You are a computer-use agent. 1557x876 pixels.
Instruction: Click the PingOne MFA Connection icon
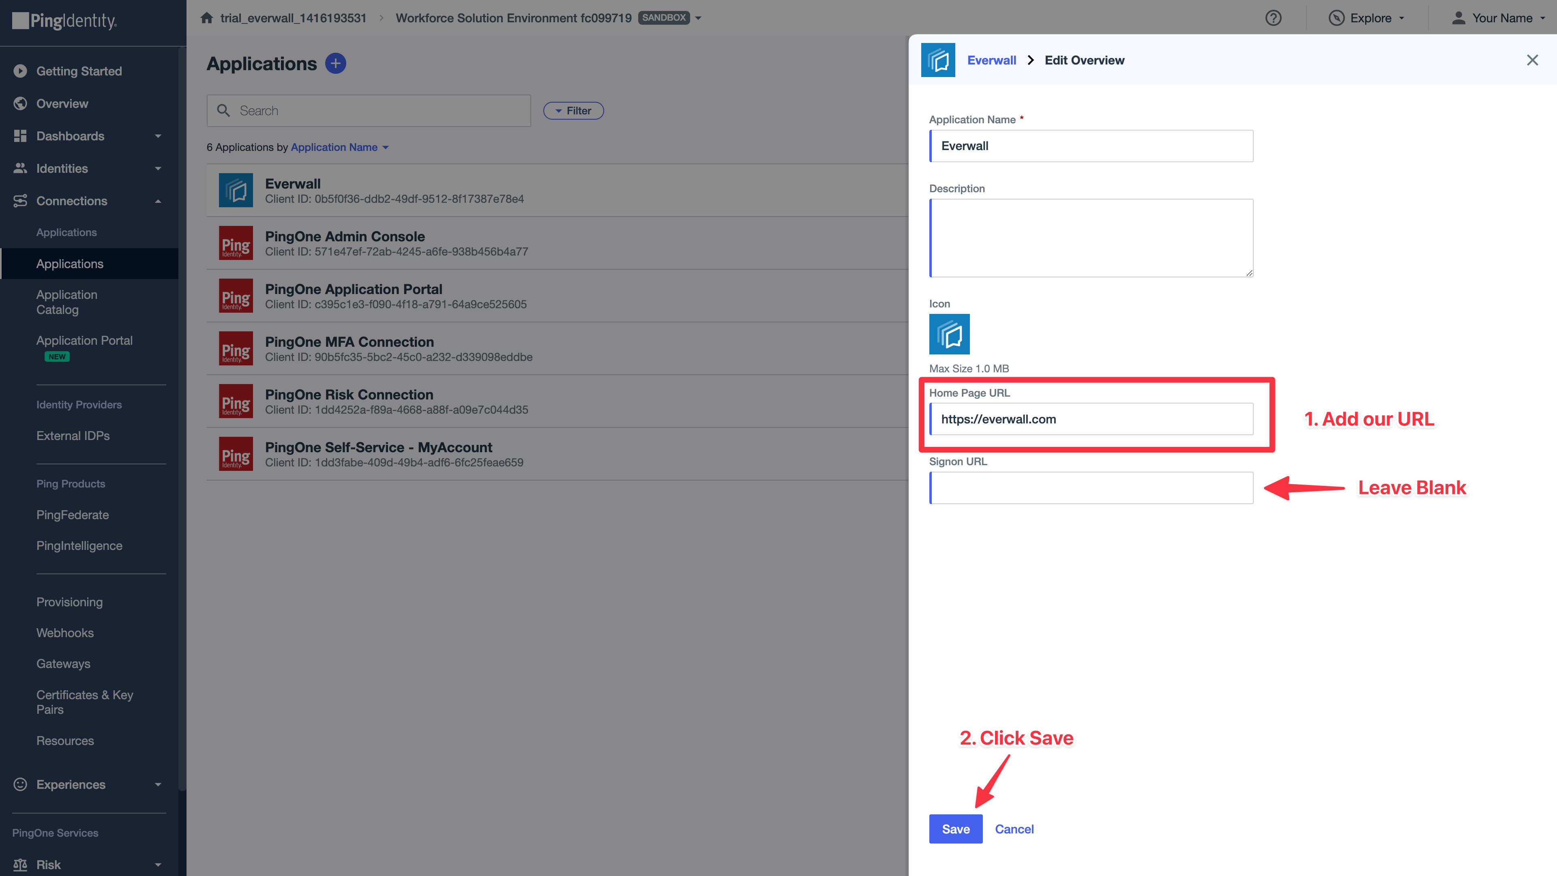(x=236, y=348)
